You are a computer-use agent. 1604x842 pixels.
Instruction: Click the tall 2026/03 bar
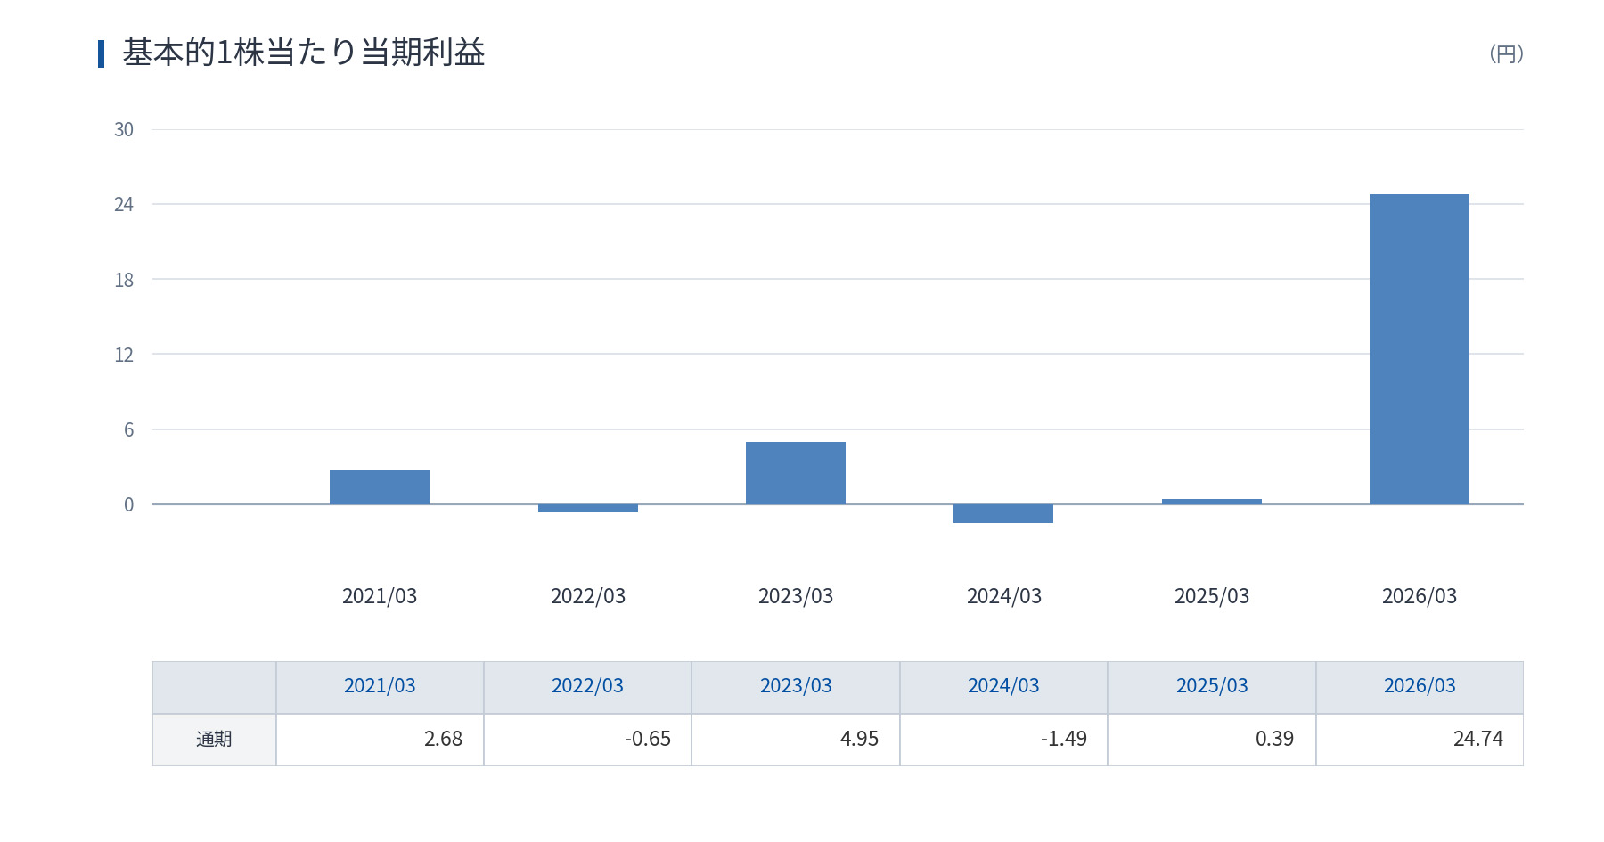click(x=1420, y=349)
